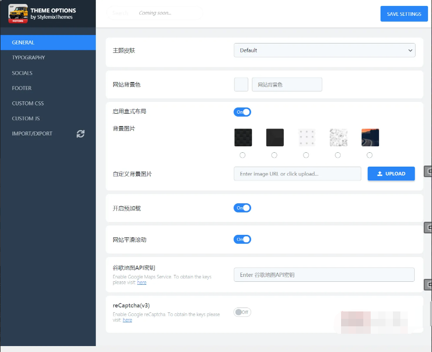The height and width of the screenshot is (352, 432).
Task: Click the road sunset background thumbnail
Action: coord(370,137)
